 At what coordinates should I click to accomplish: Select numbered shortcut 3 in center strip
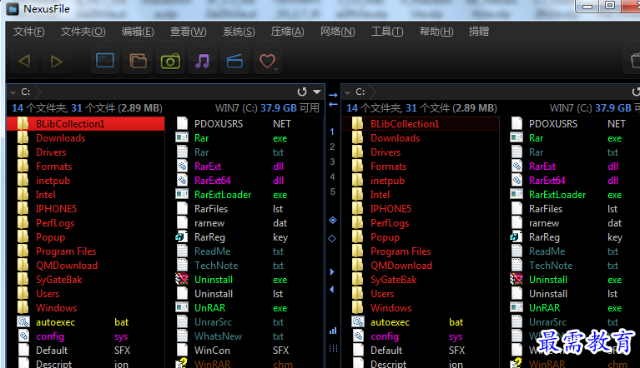(x=332, y=162)
